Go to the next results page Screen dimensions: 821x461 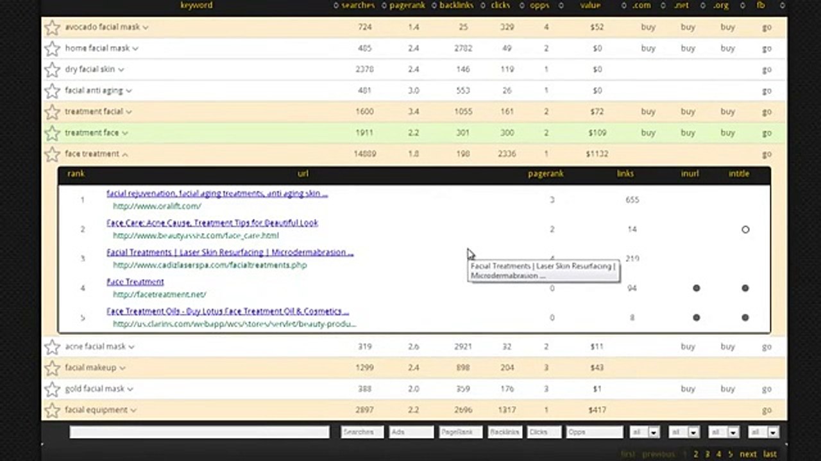point(748,454)
